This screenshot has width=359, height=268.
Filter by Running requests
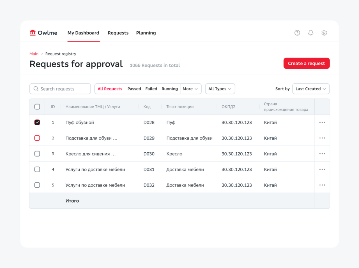170,89
